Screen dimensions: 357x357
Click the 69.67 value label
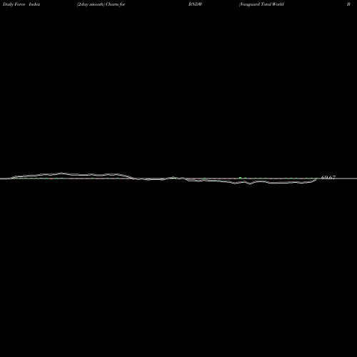328,178
